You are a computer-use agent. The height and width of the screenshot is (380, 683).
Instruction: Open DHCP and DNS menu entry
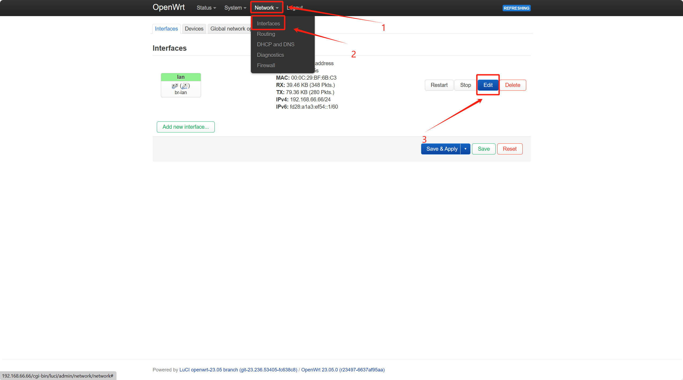point(276,45)
